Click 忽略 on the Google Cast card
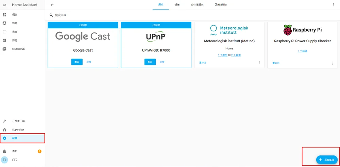This screenshot has height=167, width=340. pyautogui.click(x=89, y=62)
